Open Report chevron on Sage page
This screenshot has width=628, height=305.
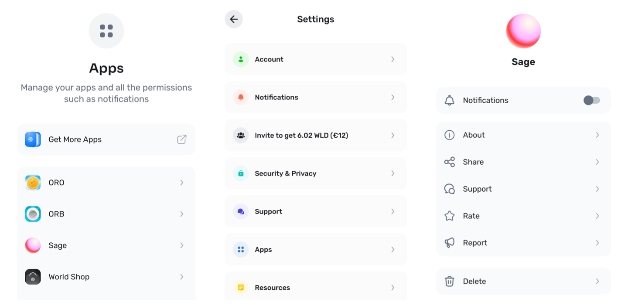[x=597, y=243]
